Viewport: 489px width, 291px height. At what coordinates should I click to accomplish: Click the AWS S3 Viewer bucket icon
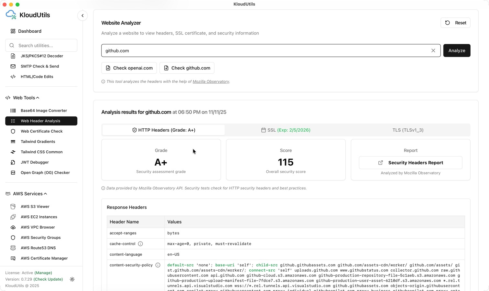tap(13, 207)
